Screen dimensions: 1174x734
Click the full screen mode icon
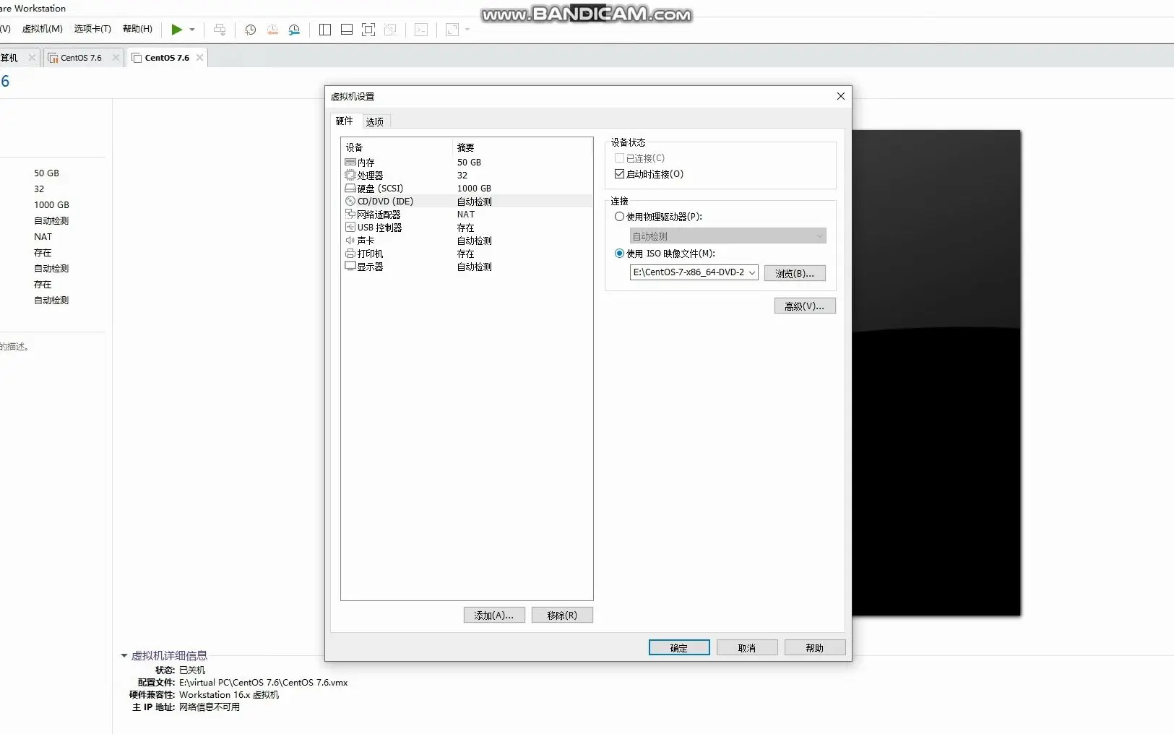click(x=368, y=30)
